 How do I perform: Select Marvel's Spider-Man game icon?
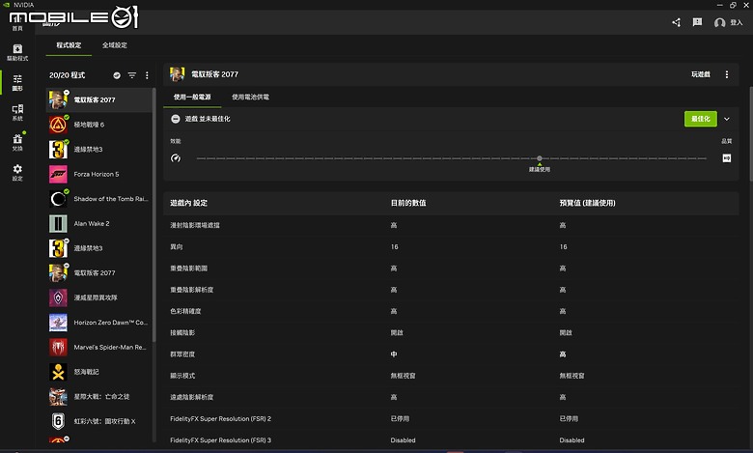tap(58, 348)
